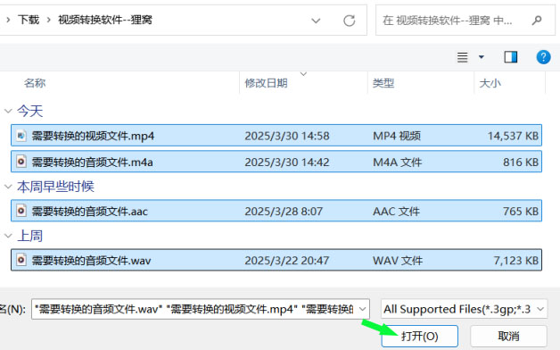Click 视频转换软件--狸窝 breadcrumb folder
This screenshot has height=350, width=560.
pyautogui.click(x=105, y=20)
